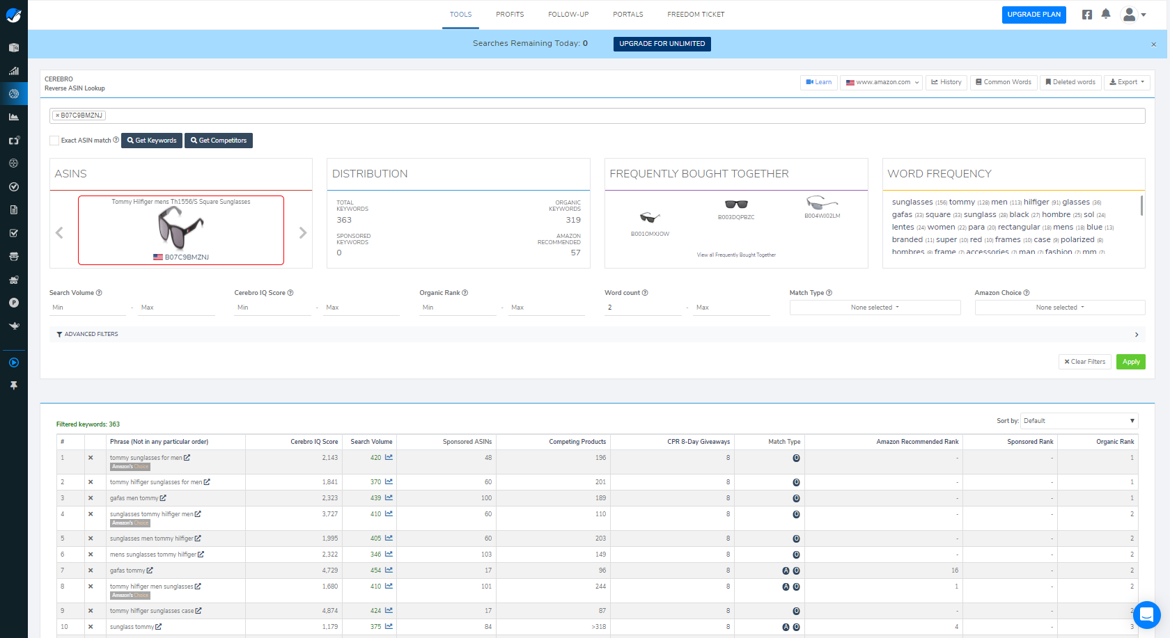Click Upgrade For Unlimited button
This screenshot has height=638, width=1170.
pyautogui.click(x=662, y=44)
